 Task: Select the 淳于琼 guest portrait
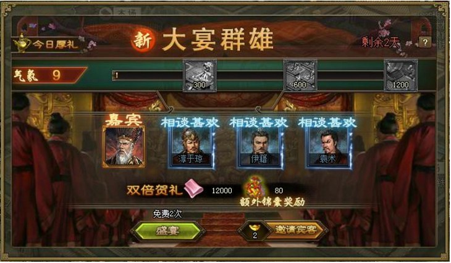191,147
